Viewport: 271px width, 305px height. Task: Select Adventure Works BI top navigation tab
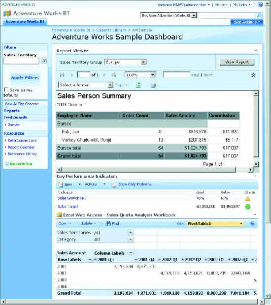[25, 22]
